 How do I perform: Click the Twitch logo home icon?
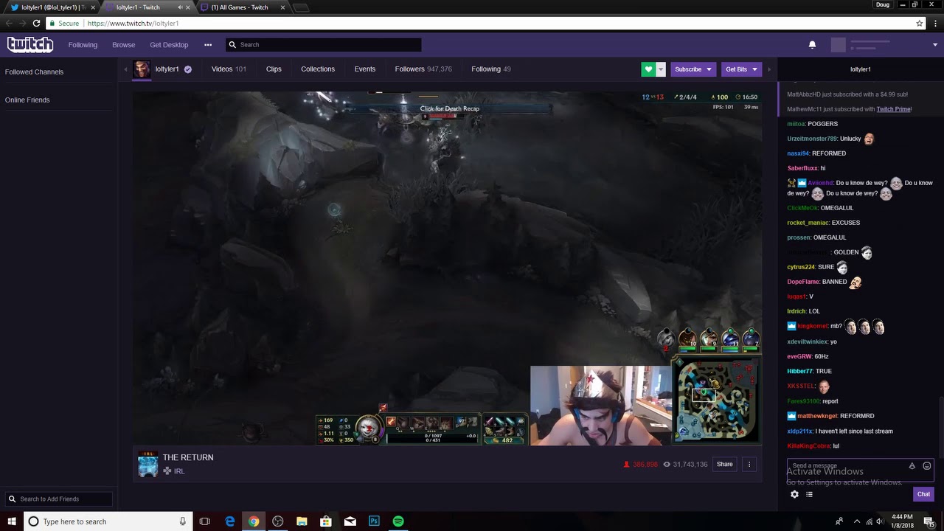(30, 44)
